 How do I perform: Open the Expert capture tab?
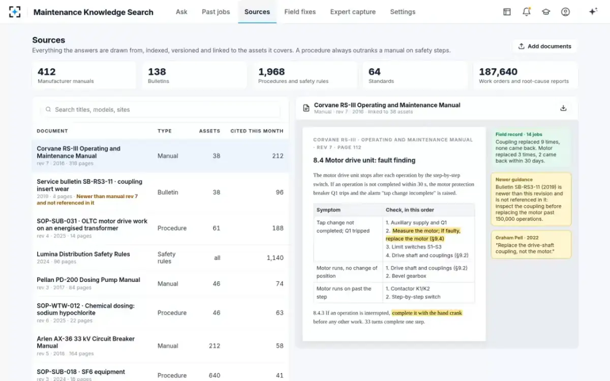(353, 12)
